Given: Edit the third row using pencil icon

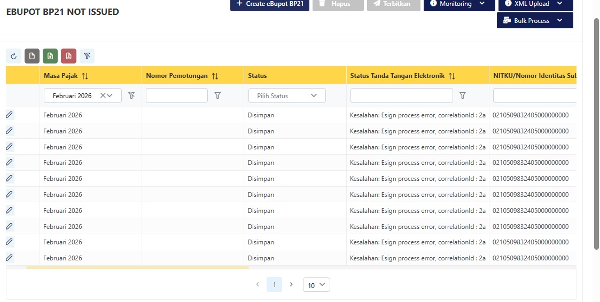Looking at the screenshot, I should pos(10,147).
